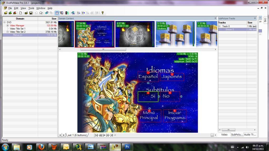Image resolution: width=269 pixels, height=151 pixels.
Task: Save the project using the floppy disk icon
Action: click(x=31, y=13)
